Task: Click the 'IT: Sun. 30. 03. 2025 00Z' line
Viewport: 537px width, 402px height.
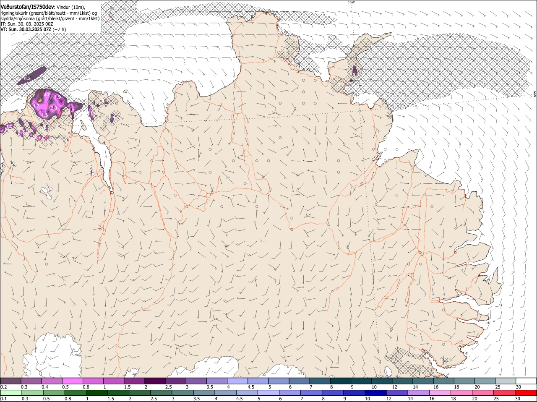Action: tap(27, 24)
